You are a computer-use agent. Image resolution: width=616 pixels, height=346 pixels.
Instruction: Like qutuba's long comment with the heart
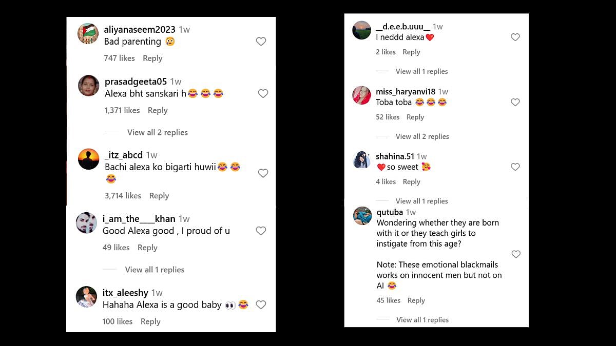[x=516, y=254]
